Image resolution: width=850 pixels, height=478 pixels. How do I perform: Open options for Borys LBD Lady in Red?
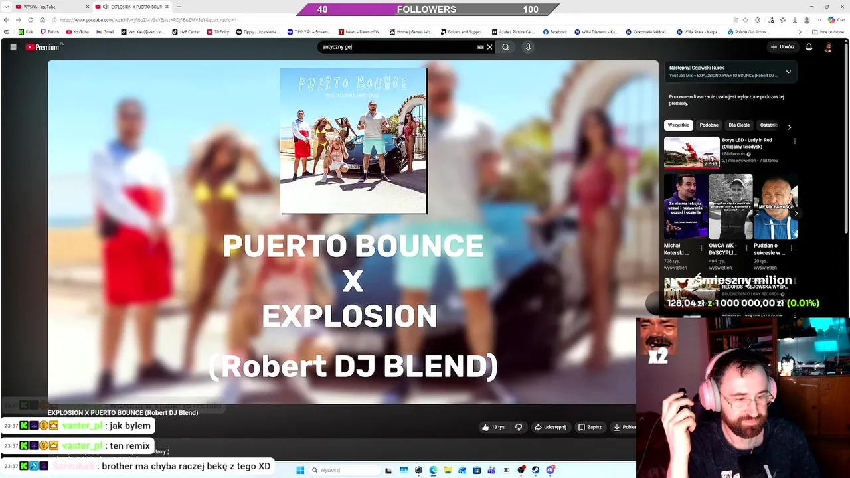click(x=794, y=141)
